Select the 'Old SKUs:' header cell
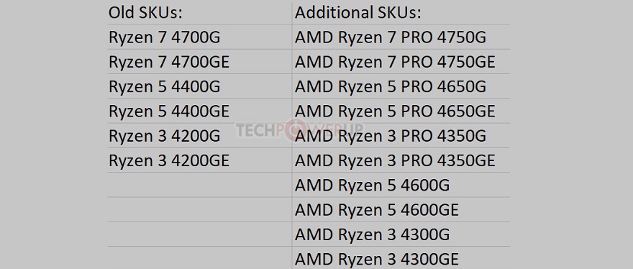633x269 pixels. coord(199,12)
